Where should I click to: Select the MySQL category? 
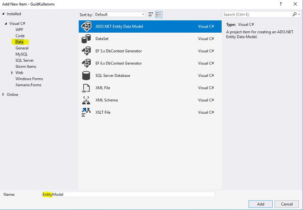click(21, 54)
